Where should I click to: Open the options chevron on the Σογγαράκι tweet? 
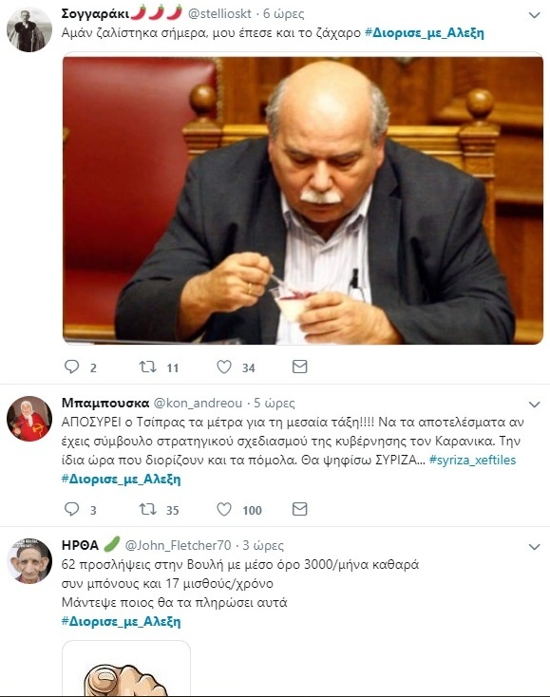[x=534, y=15]
